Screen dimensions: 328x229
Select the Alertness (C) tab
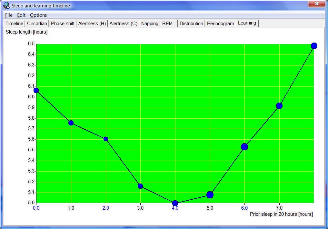[x=124, y=24]
